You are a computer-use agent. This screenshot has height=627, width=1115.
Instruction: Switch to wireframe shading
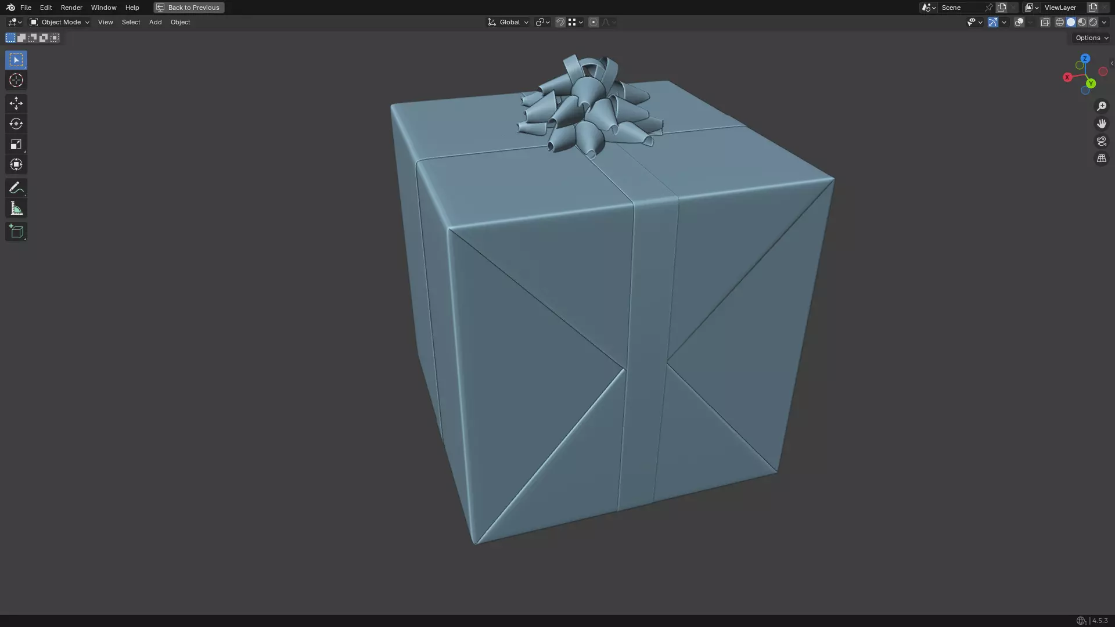point(1060,22)
